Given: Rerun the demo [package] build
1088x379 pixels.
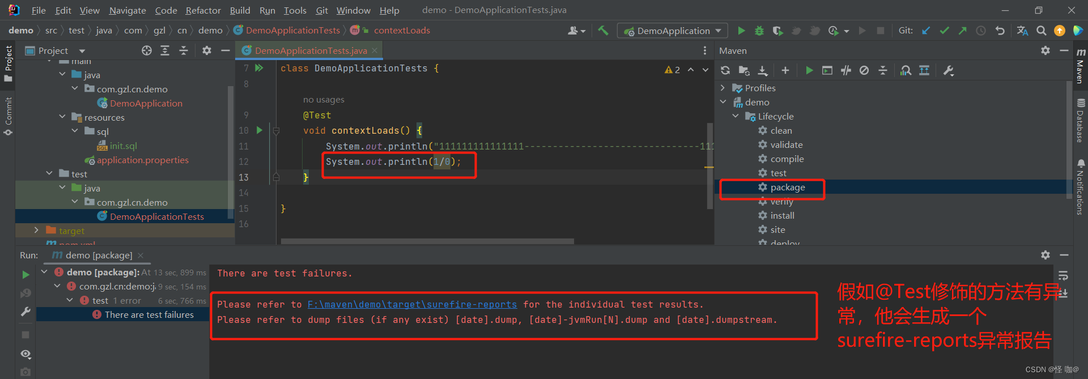Looking at the screenshot, I should coord(25,275).
